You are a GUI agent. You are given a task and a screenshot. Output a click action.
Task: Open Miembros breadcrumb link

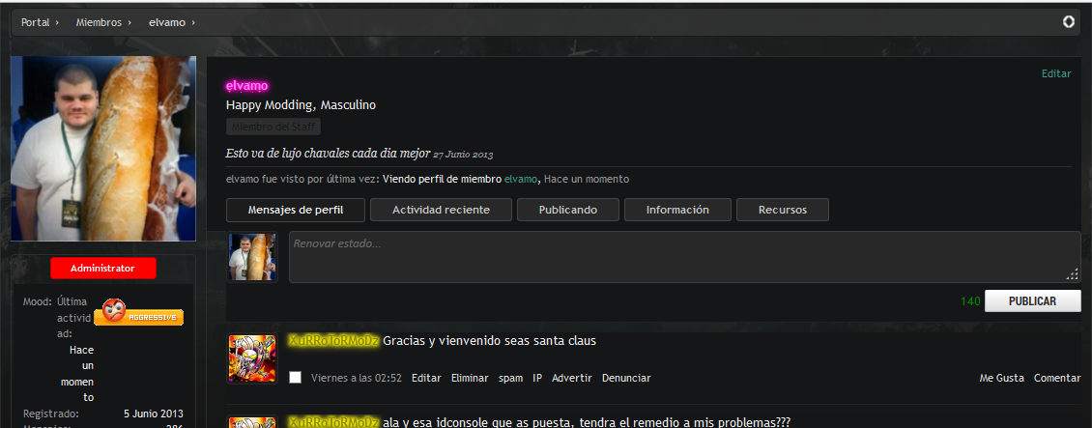pos(99,22)
